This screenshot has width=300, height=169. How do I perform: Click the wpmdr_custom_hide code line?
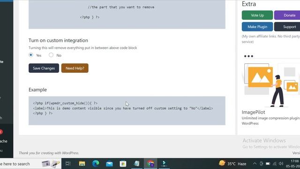pos(65,103)
